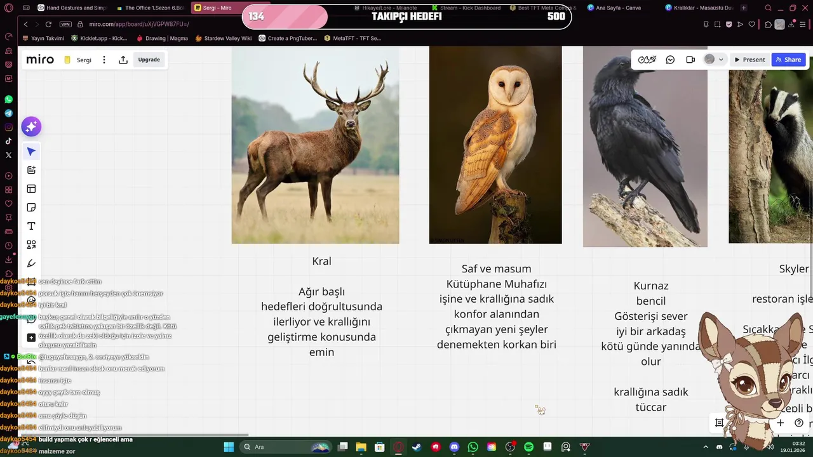Click the Share button
The height and width of the screenshot is (457, 813).
(x=788, y=60)
